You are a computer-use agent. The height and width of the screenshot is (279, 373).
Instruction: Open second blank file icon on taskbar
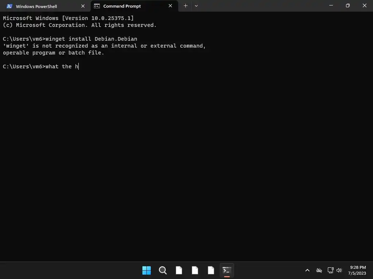(x=195, y=270)
